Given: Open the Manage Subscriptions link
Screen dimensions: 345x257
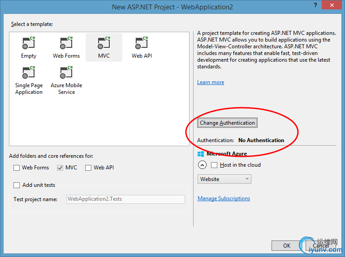Looking at the screenshot, I should pyautogui.click(x=224, y=198).
